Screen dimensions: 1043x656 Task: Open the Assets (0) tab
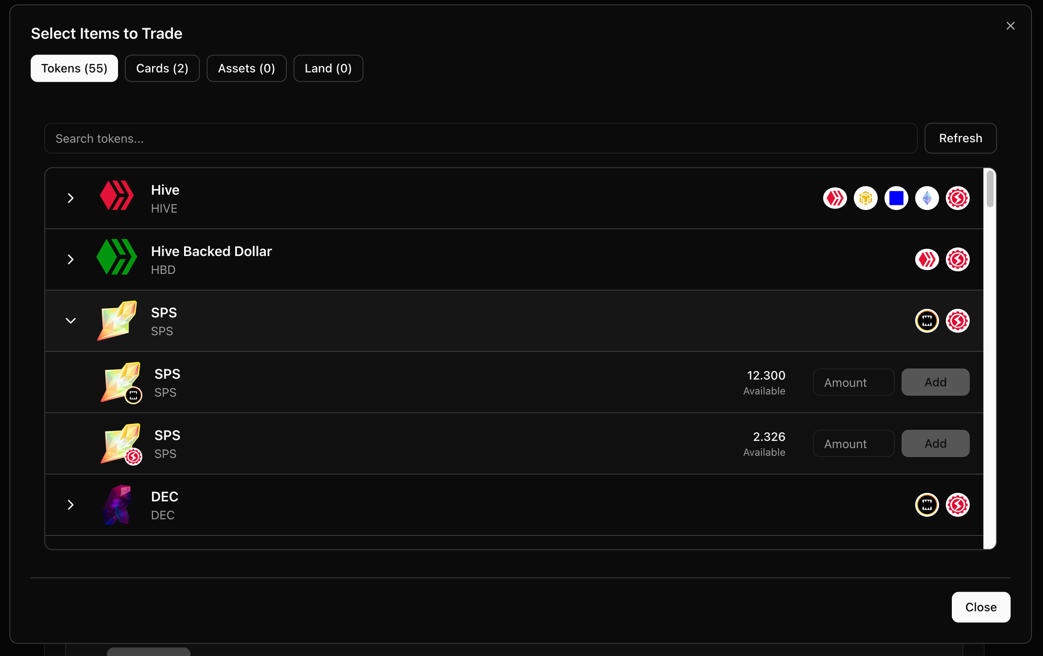246,69
